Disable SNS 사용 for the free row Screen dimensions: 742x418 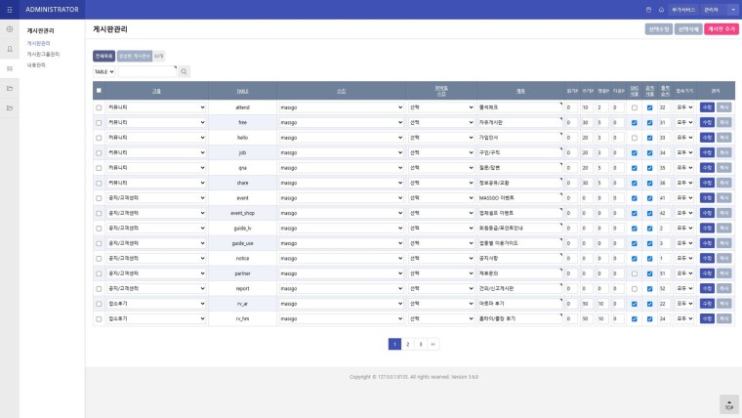click(x=634, y=123)
